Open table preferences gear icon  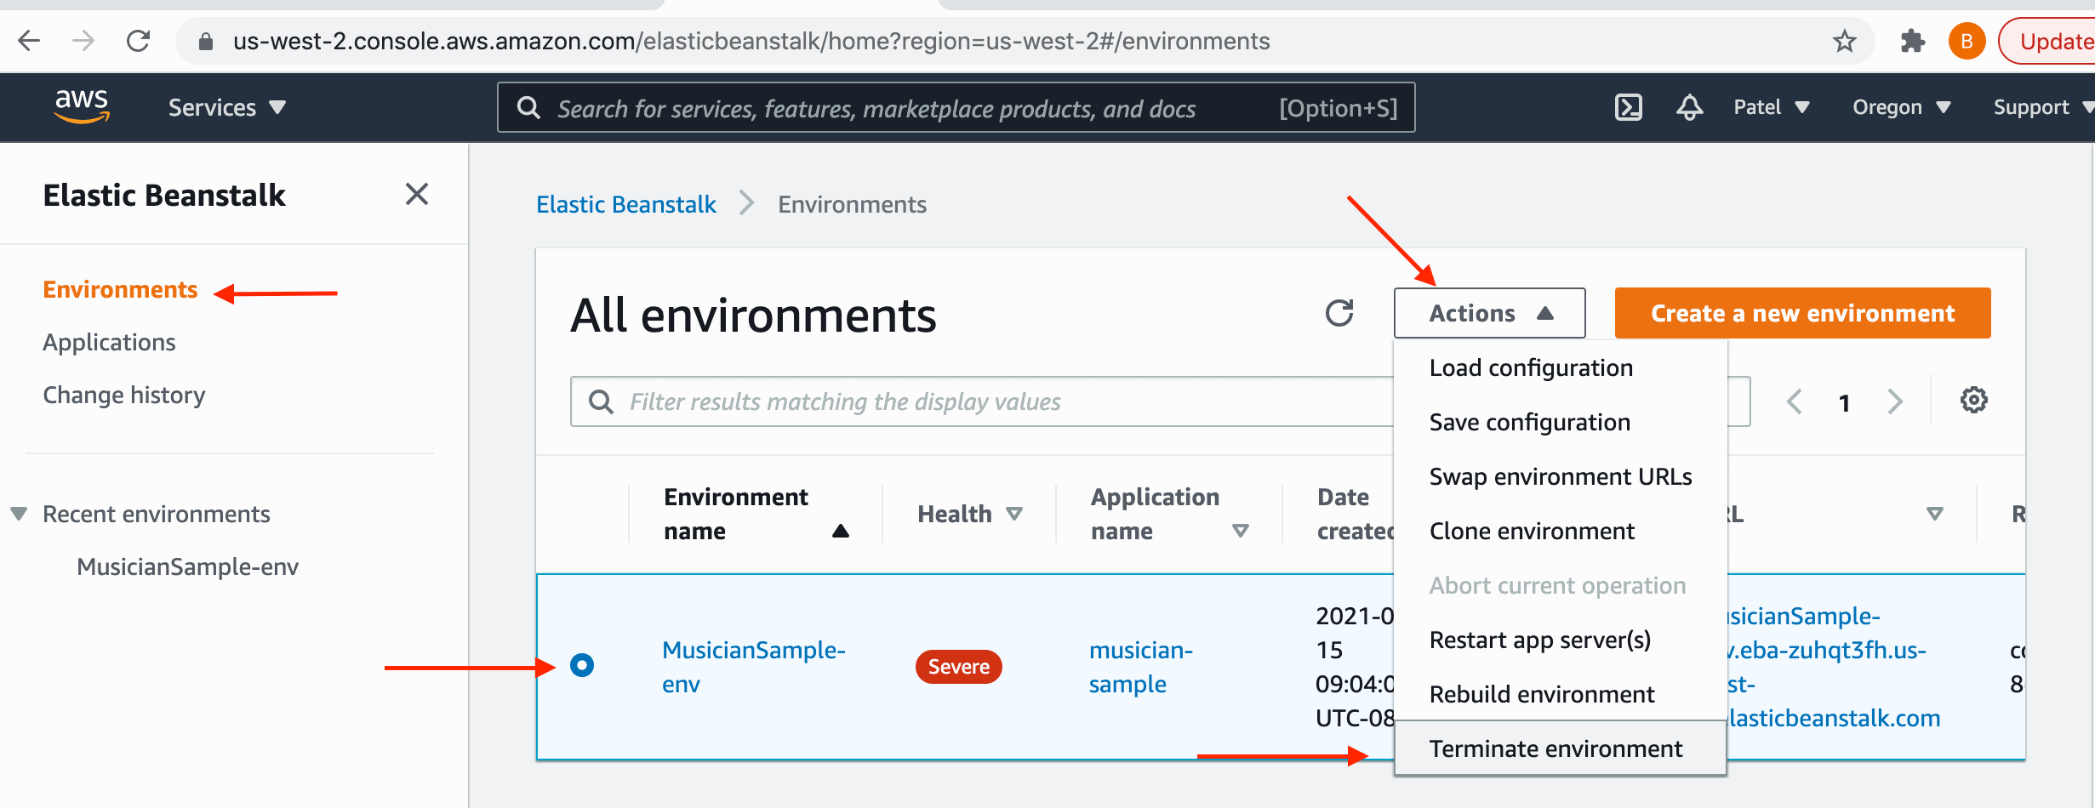tap(1974, 400)
